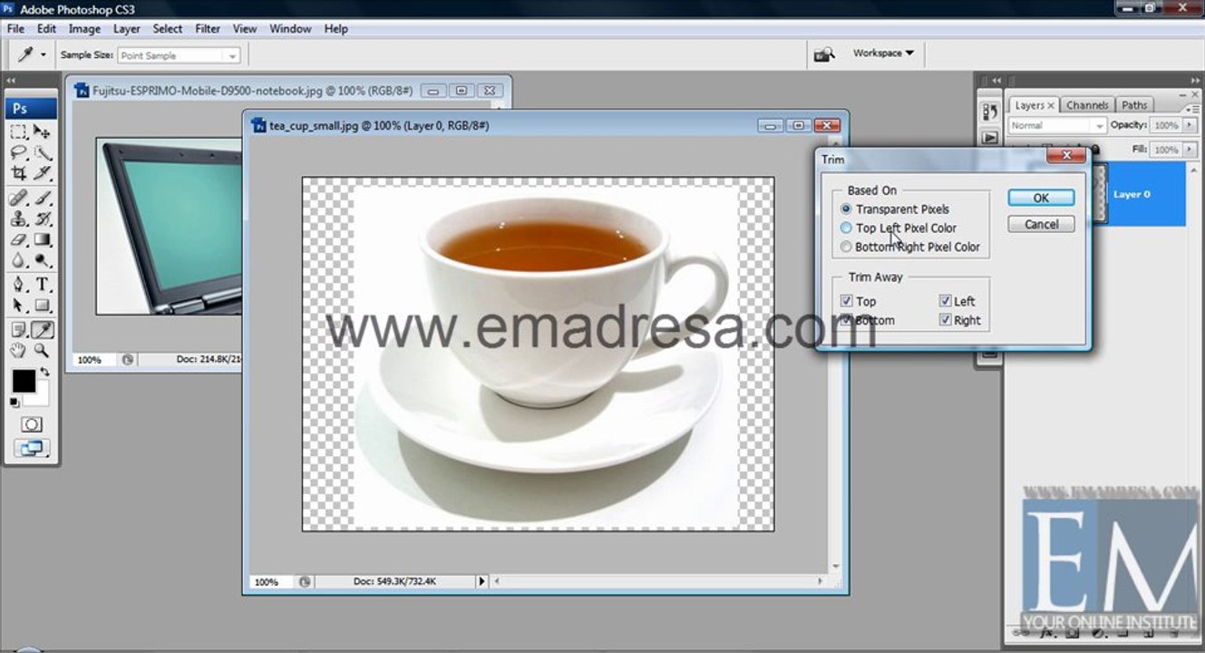The image size is (1205, 653).
Task: Select the Move tool
Action: coord(43,132)
